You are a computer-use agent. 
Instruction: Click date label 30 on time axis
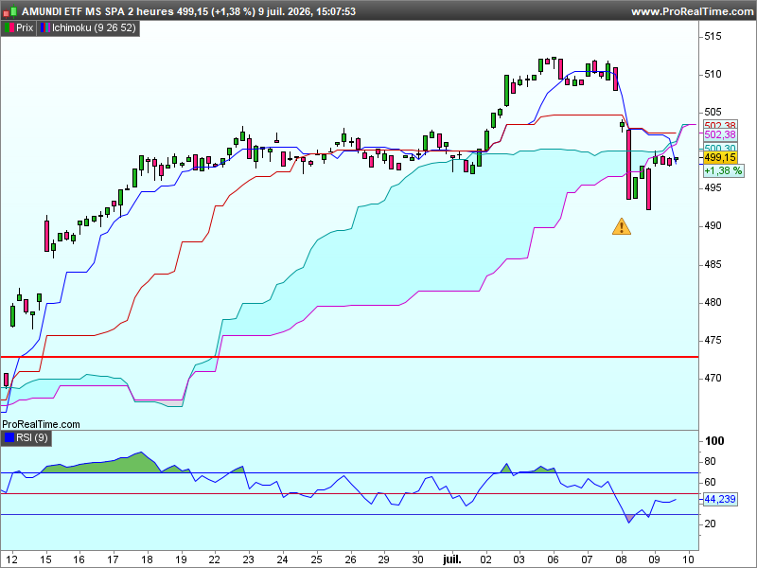[417, 559]
